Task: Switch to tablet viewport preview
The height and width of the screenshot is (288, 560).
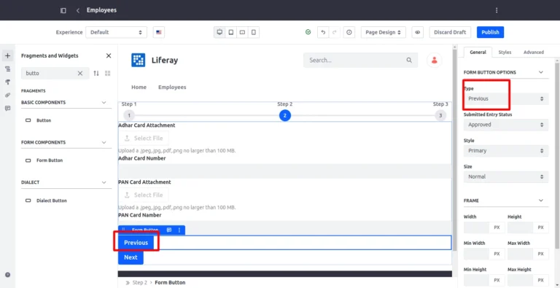Action: click(231, 32)
